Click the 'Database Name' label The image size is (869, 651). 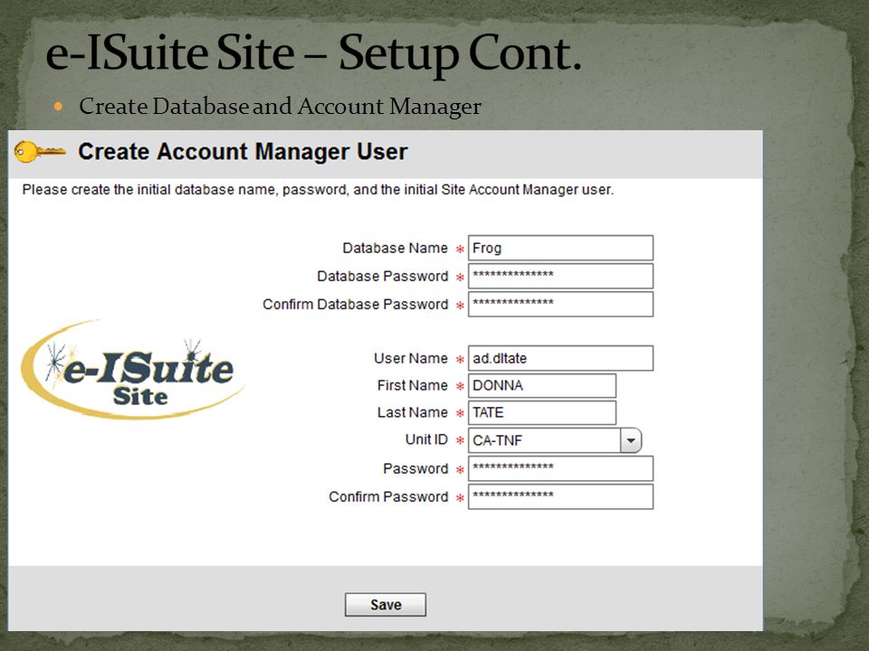point(395,248)
